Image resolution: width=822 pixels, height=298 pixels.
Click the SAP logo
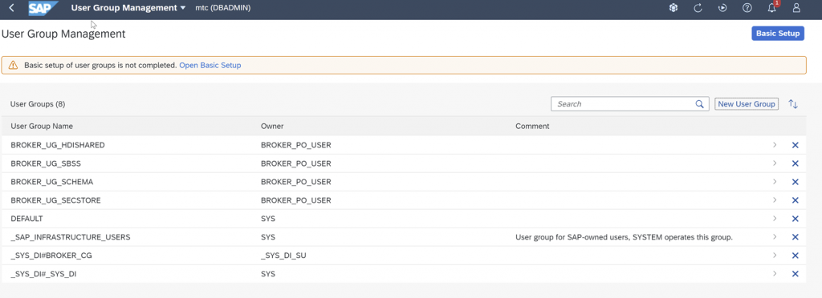click(43, 8)
